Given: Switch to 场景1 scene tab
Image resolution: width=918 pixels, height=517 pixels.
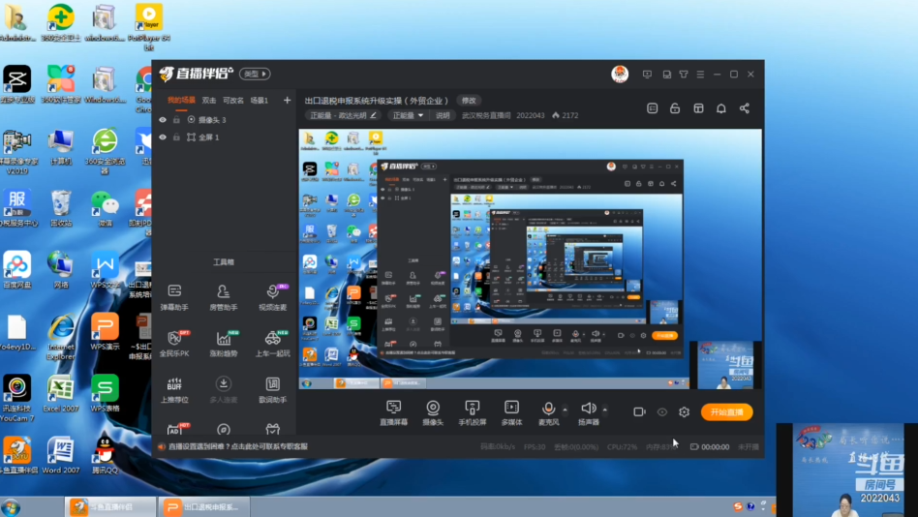Looking at the screenshot, I should click(x=259, y=100).
